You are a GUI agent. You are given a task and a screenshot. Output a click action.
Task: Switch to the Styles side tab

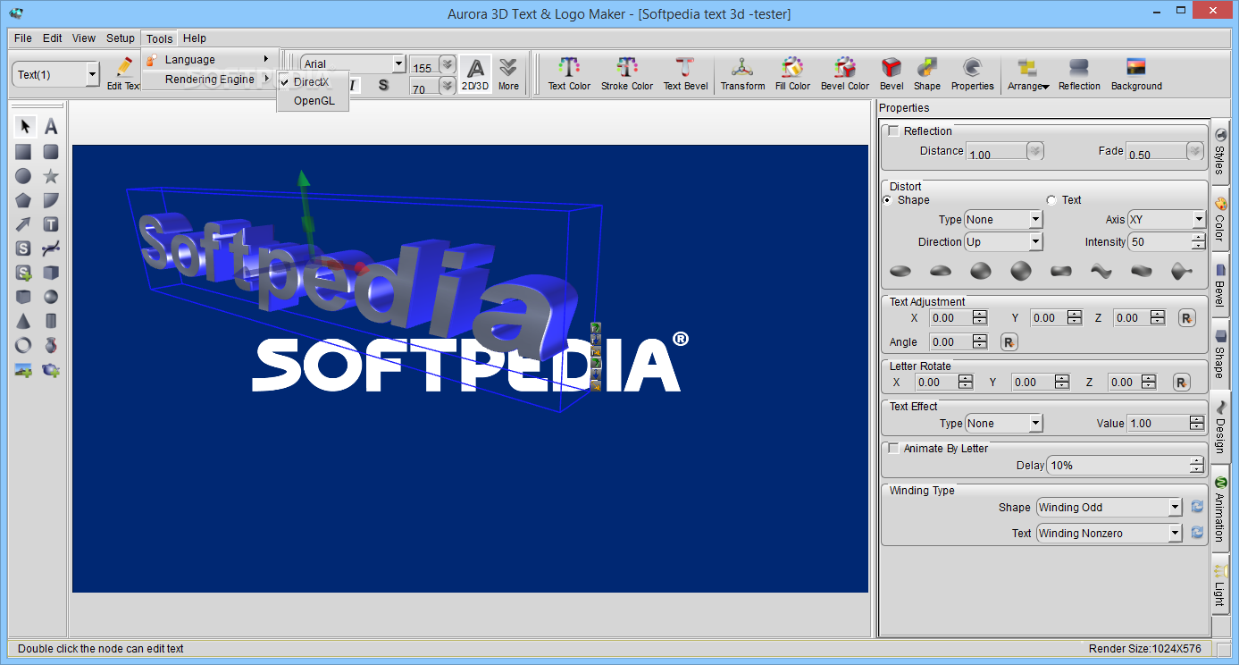click(1219, 153)
